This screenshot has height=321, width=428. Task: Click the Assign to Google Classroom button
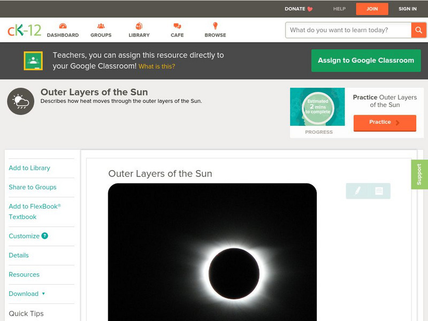coord(366,60)
